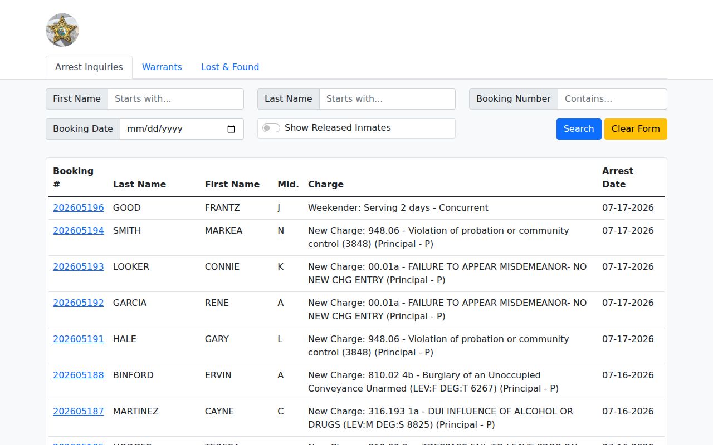
Task: Click middle initial J in GOOD row
Action: tap(279, 208)
